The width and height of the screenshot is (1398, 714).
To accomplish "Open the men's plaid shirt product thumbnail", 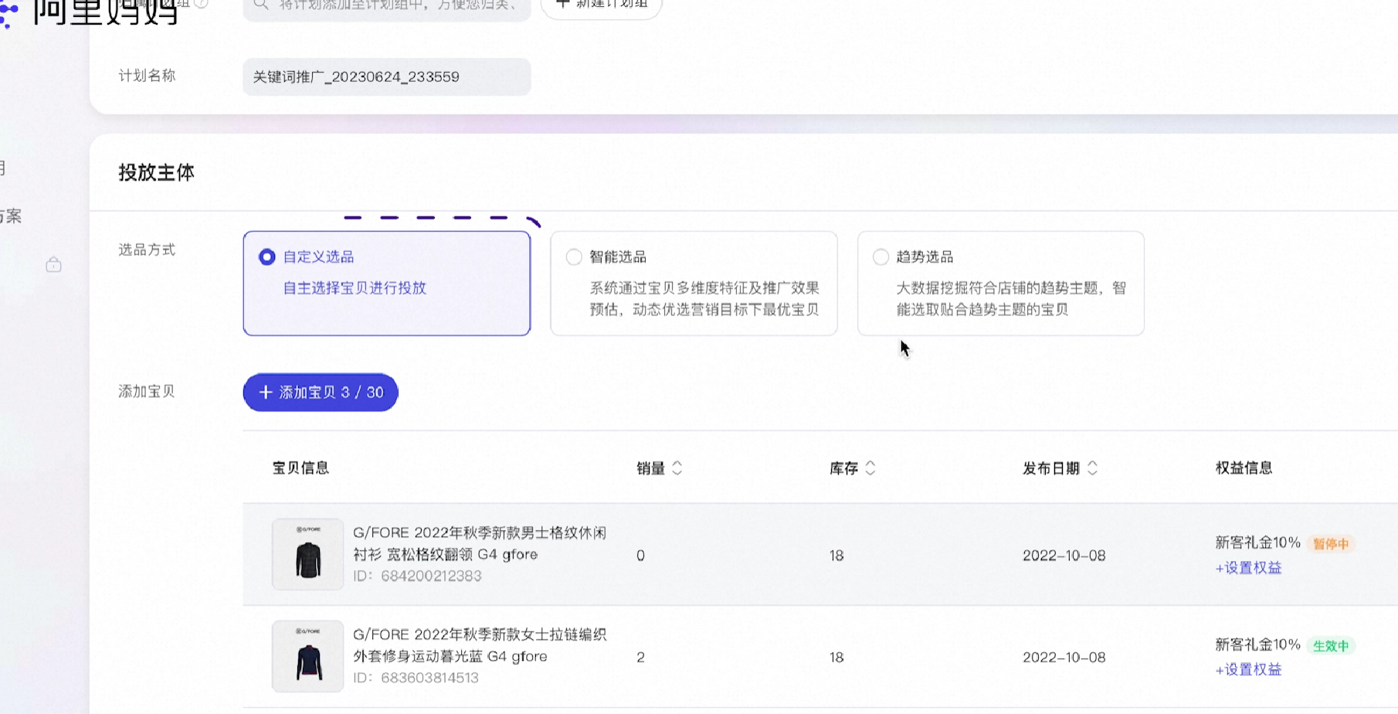I will [x=308, y=554].
